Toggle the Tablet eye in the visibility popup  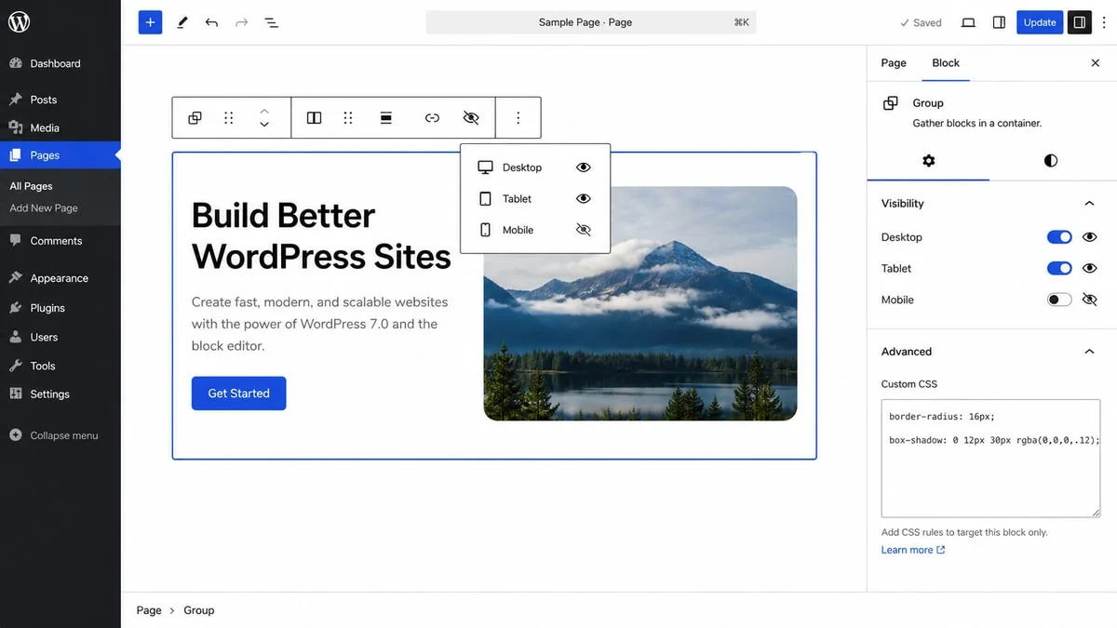pos(584,199)
